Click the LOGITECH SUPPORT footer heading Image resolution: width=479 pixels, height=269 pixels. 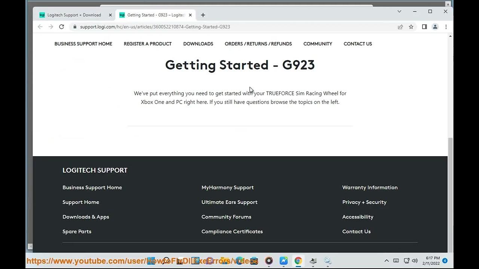(x=95, y=170)
